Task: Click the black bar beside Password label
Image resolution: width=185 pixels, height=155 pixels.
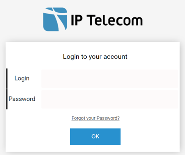Action: (x=7, y=99)
